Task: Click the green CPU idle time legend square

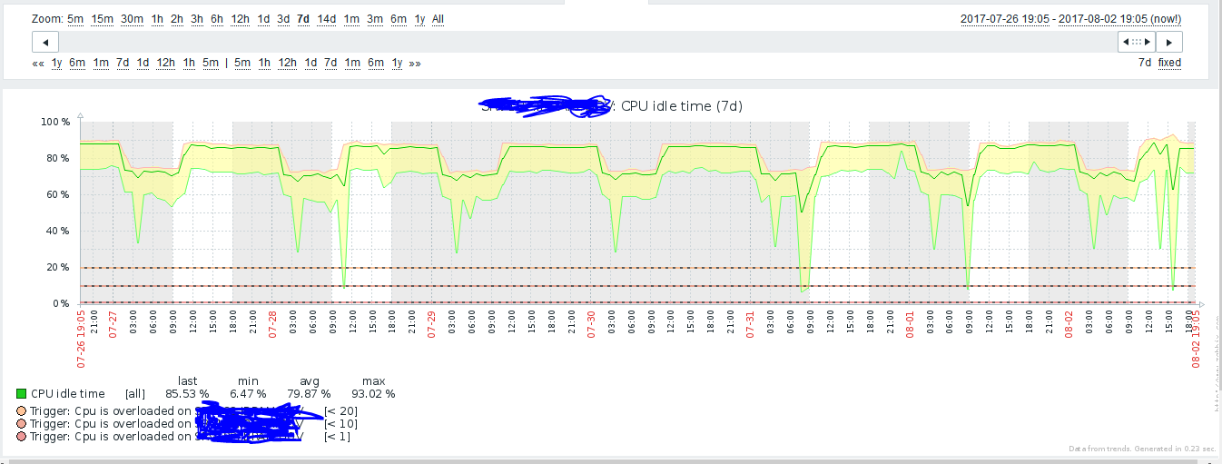Action: coord(22,394)
